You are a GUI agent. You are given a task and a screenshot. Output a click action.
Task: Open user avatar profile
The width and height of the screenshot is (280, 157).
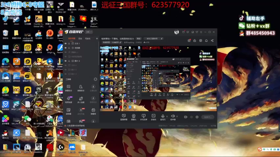tap(176, 32)
